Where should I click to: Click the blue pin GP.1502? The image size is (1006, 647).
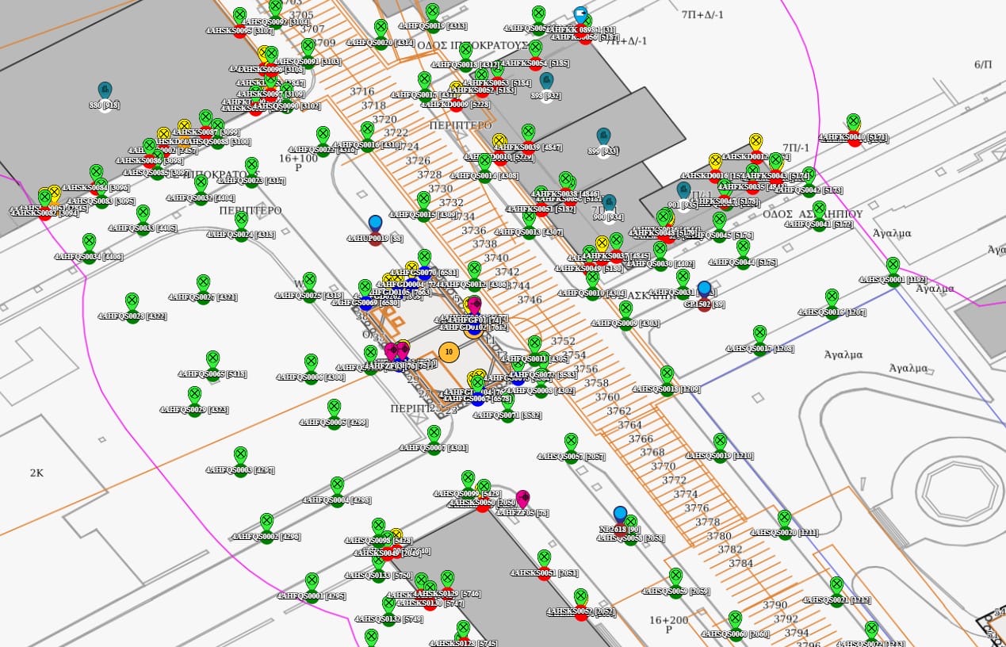coord(703,289)
